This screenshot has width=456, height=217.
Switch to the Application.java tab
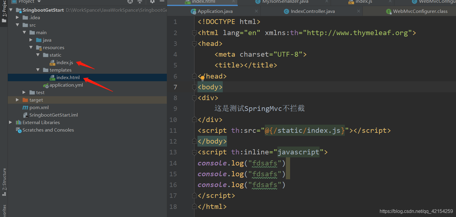pos(214,11)
